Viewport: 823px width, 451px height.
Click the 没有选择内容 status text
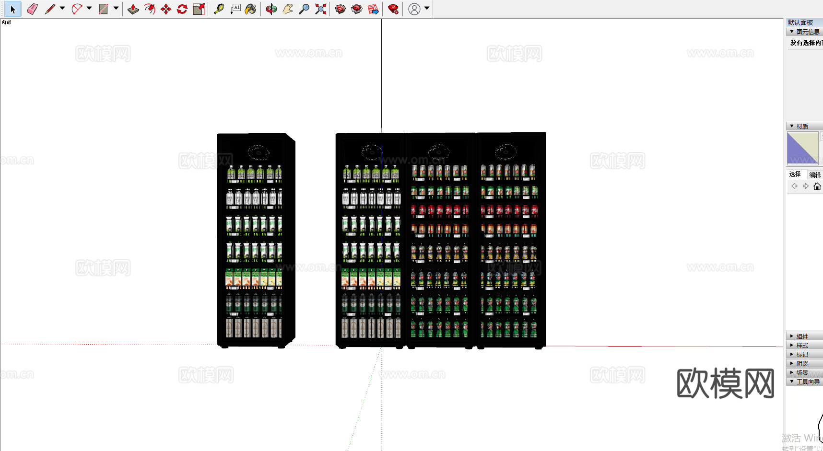806,43
